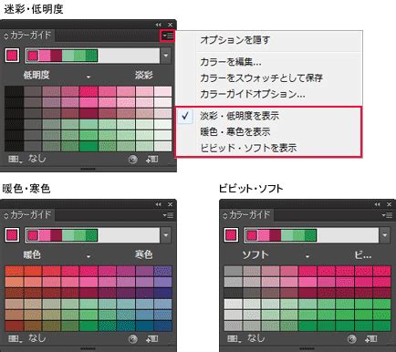Collapse the 暖色/寒色 panel with the double-arrow icon
The width and height of the screenshot is (396, 352).
tap(158, 204)
